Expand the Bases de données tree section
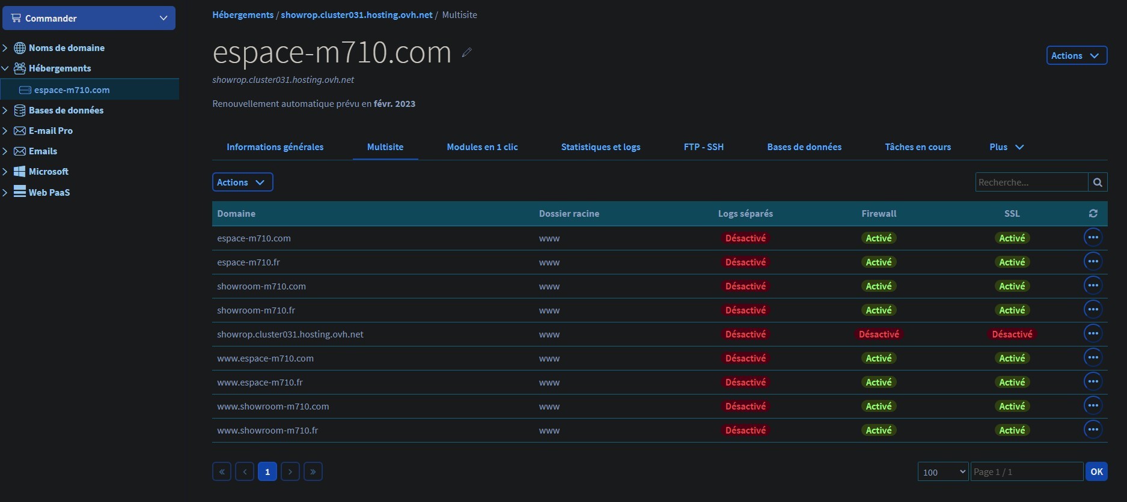1127x502 pixels. click(x=5, y=110)
